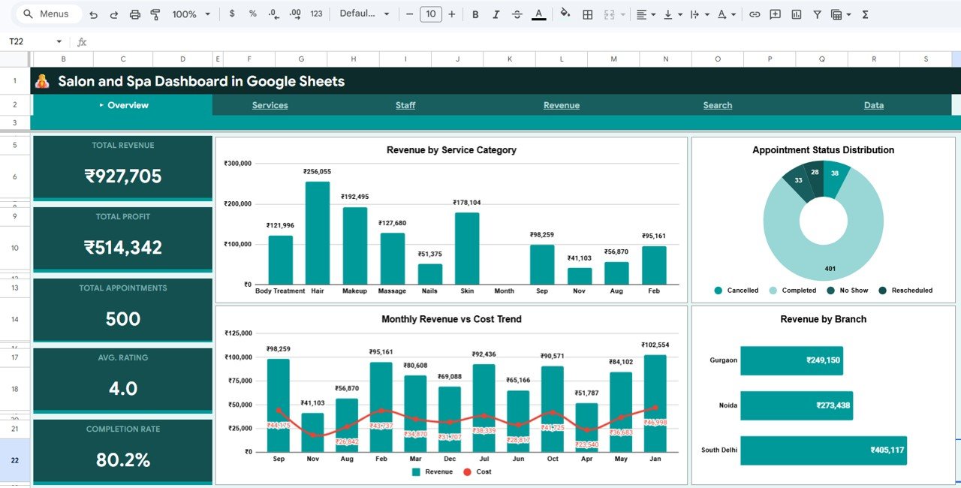Open the functions sigma menu
Viewport: 961px width, 488px height.
[866, 14]
